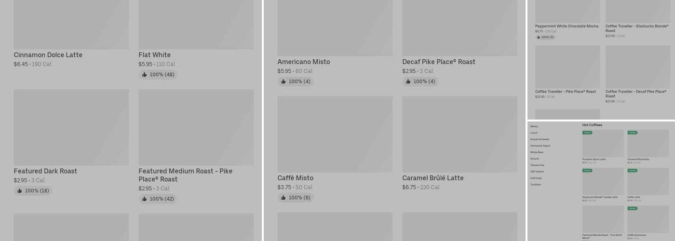Jump to the Tumblers category
Viewport: 675px width, 241px height.
point(535,185)
